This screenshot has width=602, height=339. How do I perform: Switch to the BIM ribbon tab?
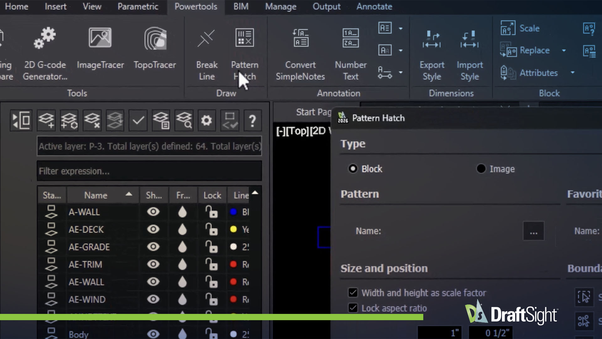coord(241,7)
